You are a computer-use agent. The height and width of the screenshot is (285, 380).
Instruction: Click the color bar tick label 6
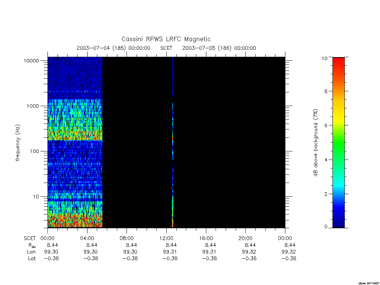[x=326, y=125]
